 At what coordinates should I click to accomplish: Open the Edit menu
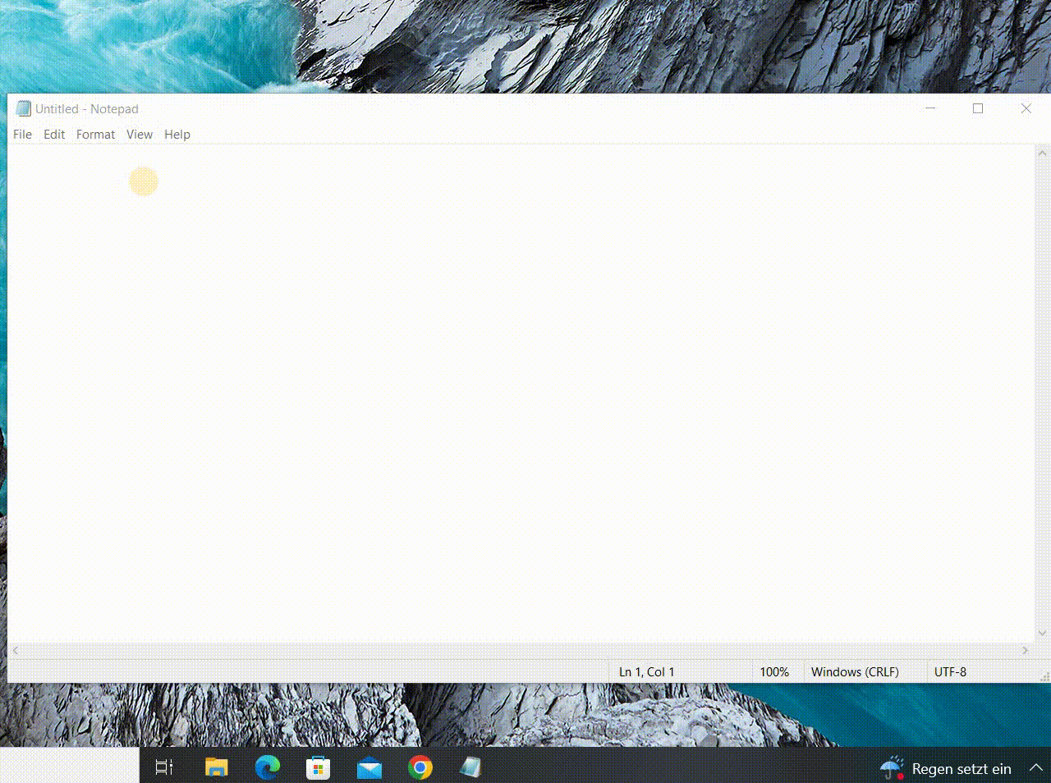pyautogui.click(x=53, y=134)
